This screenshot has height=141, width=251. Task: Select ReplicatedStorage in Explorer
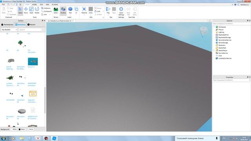coord(225,38)
